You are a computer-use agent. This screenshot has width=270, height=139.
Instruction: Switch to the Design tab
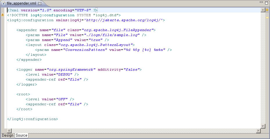tap(8, 136)
